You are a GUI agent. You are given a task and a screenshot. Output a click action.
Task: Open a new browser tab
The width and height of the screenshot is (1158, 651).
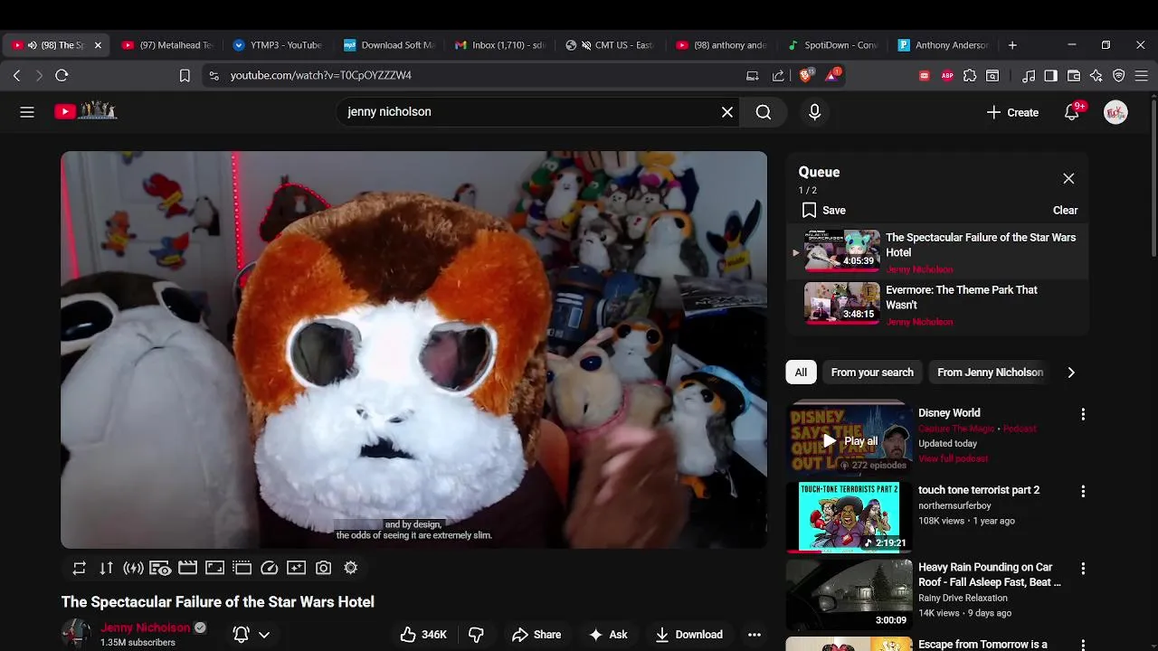(x=1012, y=45)
